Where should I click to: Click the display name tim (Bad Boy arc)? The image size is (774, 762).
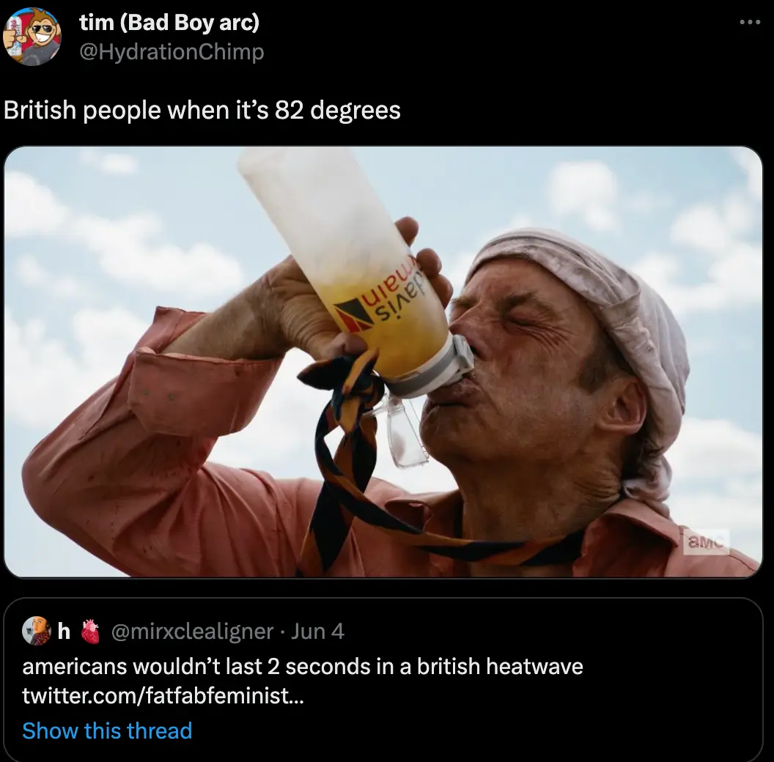(x=170, y=23)
